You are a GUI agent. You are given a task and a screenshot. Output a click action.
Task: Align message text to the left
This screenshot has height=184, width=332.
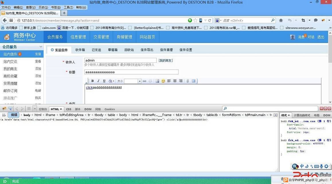[169, 81]
